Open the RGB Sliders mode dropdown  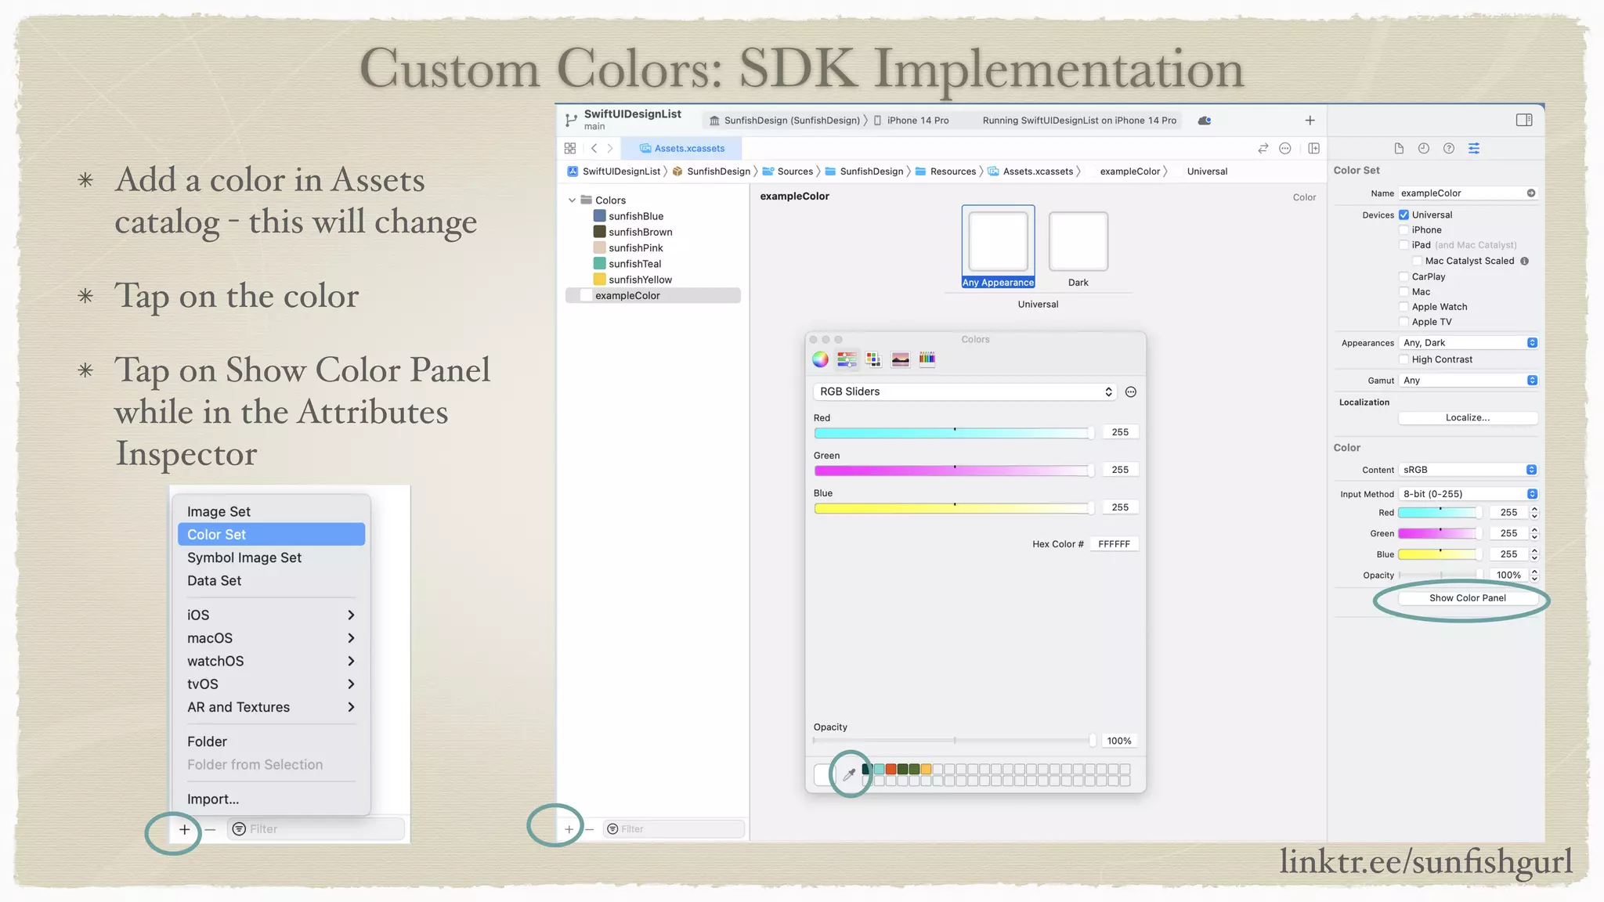[965, 391]
